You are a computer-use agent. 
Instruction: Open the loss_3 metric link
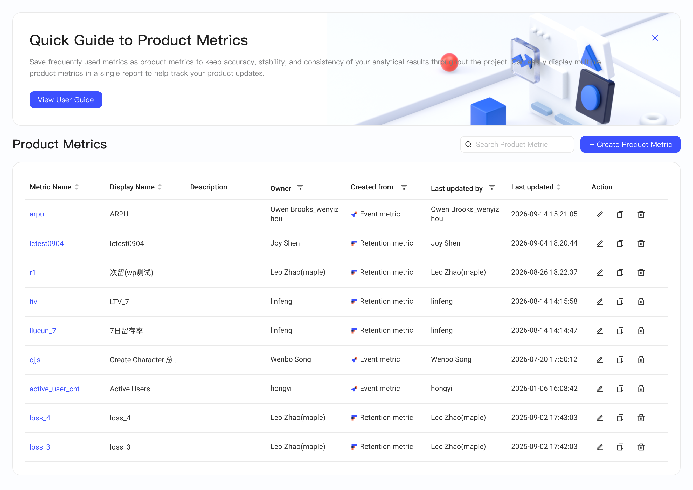(x=40, y=447)
